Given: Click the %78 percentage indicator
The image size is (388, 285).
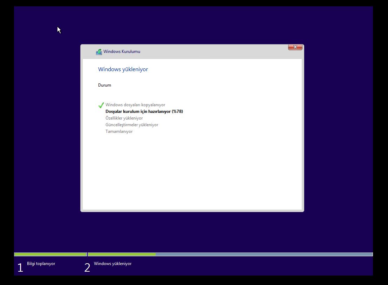Looking at the screenshot, I should pos(177,111).
